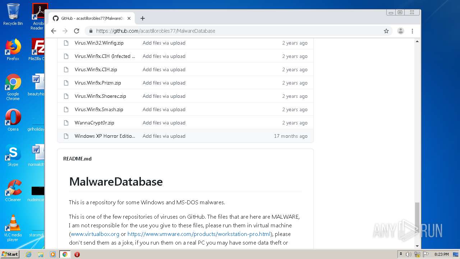Show hidden tray icons arrow
The image size is (460, 259).
pos(401,254)
